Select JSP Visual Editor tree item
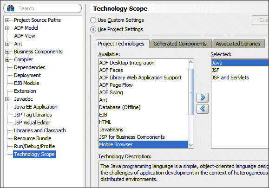Image resolution: width=269 pixels, height=188 pixels. 32,123
